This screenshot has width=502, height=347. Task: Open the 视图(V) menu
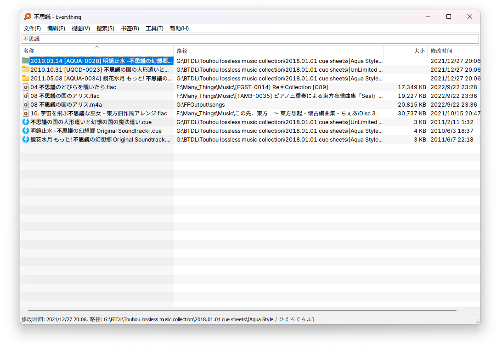[x=81, y=28]
